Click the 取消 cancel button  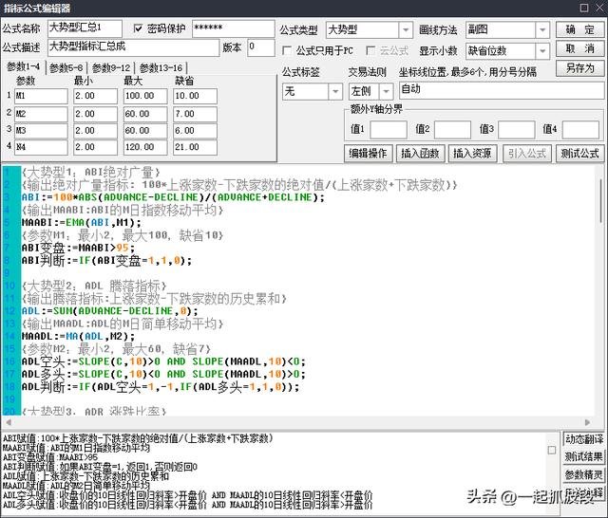pos(579,48)
